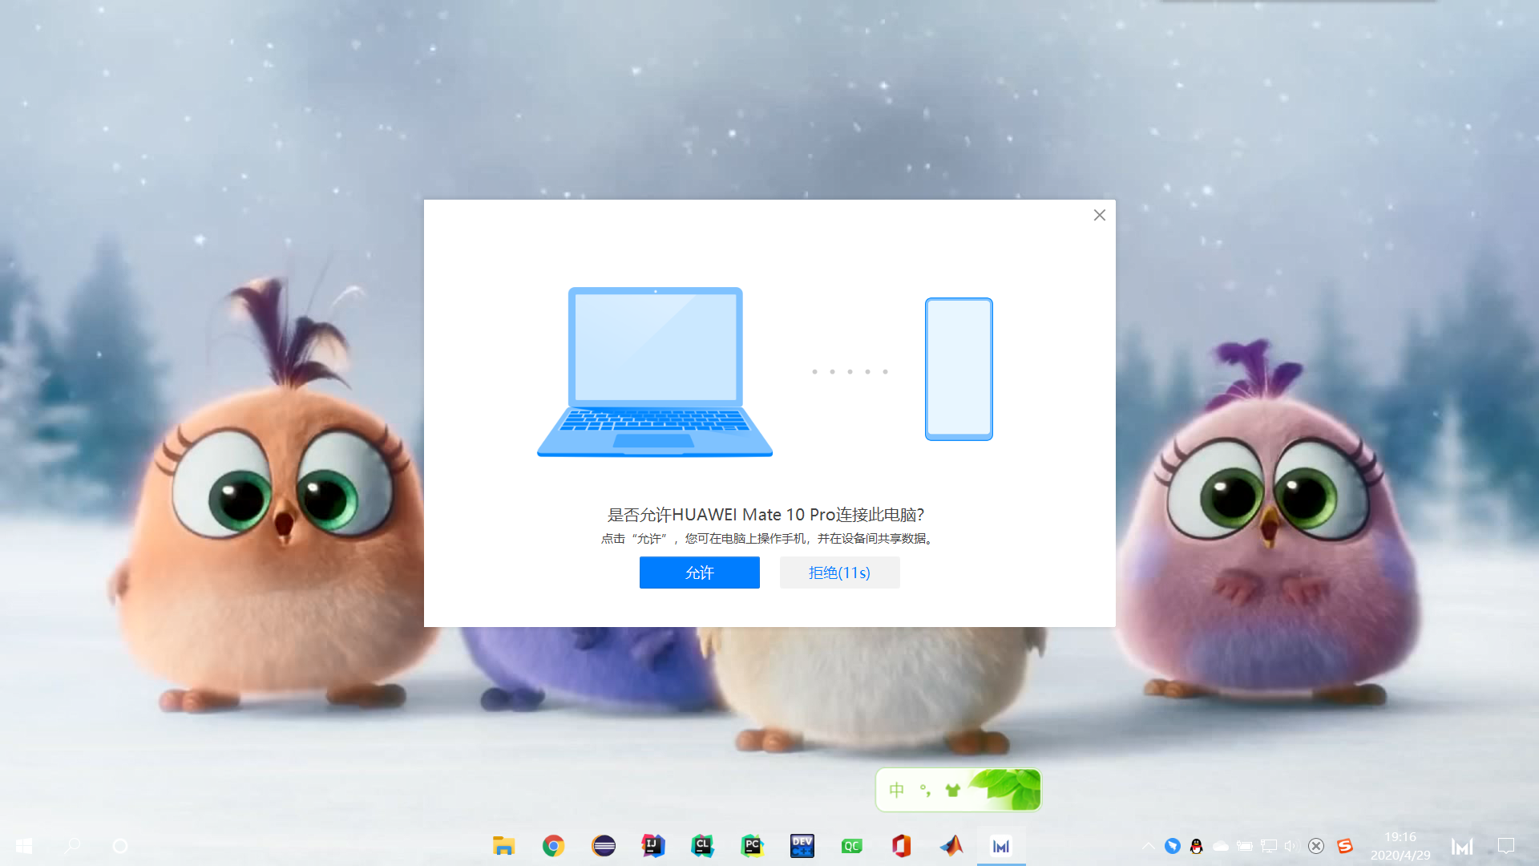Toggle punctuation mode on input bar
1539x866 pixels.
(x=925, y=790)
